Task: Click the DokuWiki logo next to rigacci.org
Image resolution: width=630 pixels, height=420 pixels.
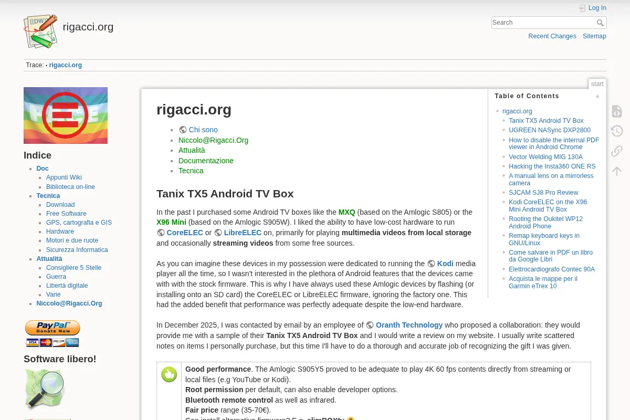Action: click(x=41, y=31)
